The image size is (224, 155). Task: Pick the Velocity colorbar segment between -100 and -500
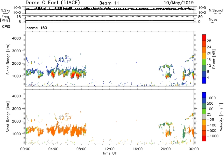(x=204, y=128)
